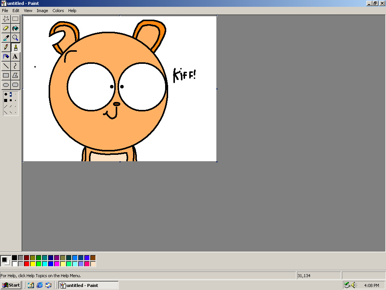Click the Kiff! writing on the canvas
The image size is (386, 290).
pos(184,75)
